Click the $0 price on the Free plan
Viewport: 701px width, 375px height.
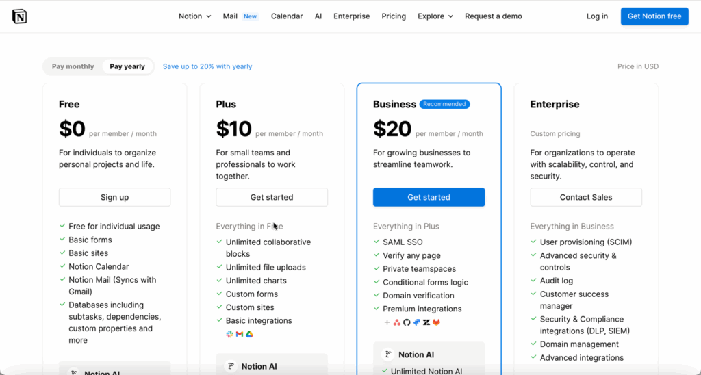(x=72, y=129)
